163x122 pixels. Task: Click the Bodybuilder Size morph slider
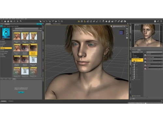tap(154, 62)
